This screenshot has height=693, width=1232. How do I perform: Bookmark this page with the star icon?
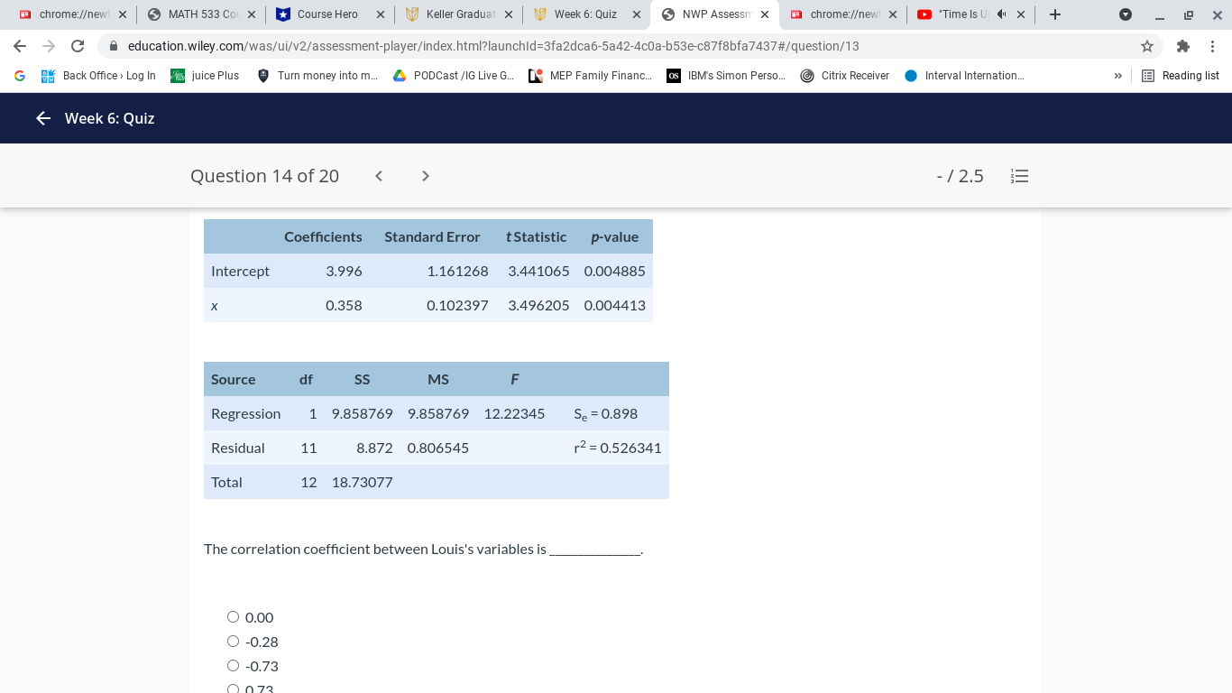point(1147,46)
